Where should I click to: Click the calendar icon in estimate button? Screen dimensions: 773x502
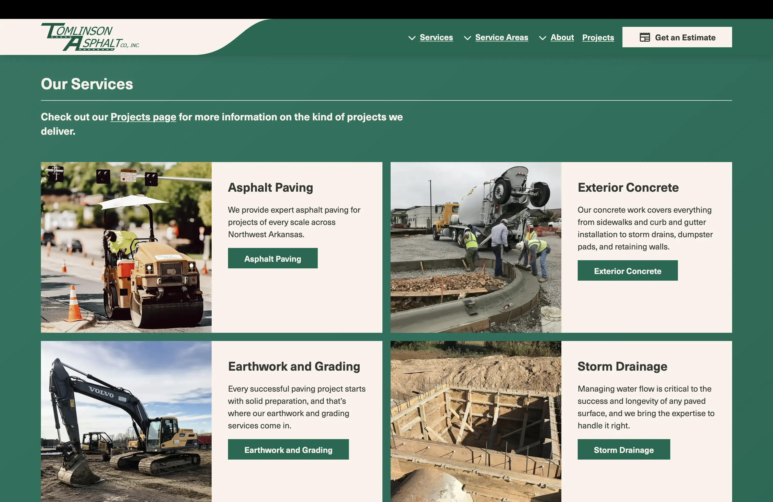[x=644, y=37]
